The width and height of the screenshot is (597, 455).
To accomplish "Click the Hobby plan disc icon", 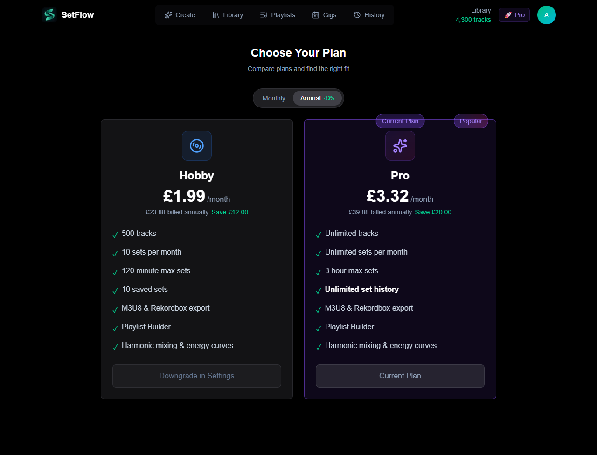I will click(197, 146).
